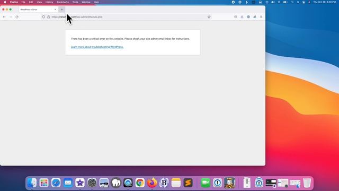Go back to the previous page
Image resolution: width=339 pixels, height=191 pixels.
pos(4,17)
